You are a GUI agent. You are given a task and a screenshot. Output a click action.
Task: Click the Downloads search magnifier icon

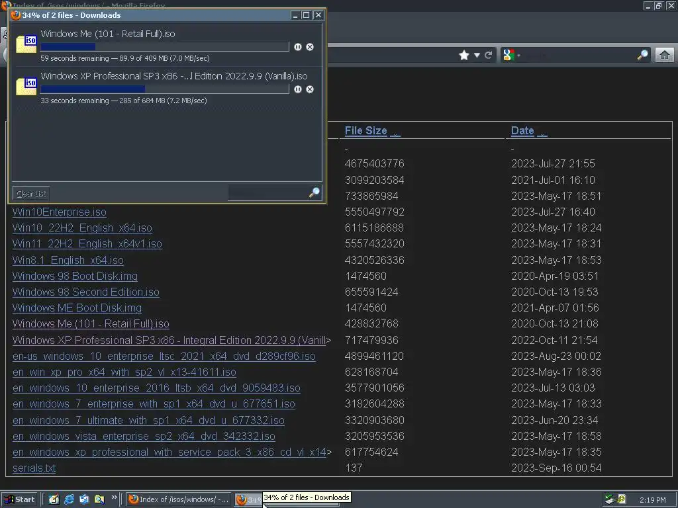click(315, 192)
